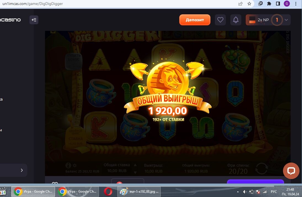The width and height of the screenshot is (302, 197).
Task: Click the total win 1 920,00 banner
Action: (167, 111)
